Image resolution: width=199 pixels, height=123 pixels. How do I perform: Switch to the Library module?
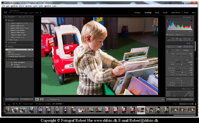tap(137, 12)
